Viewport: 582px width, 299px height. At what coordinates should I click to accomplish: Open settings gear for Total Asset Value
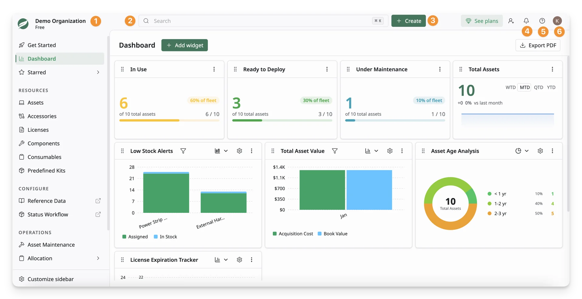tap(390, 151)
